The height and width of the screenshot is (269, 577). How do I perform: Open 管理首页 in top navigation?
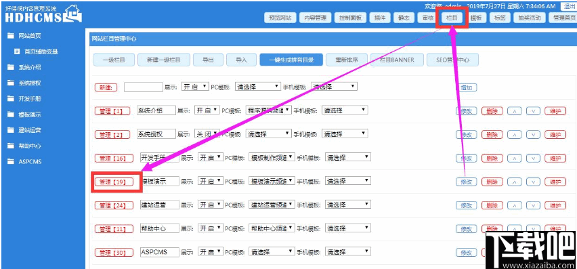[563, 18]
